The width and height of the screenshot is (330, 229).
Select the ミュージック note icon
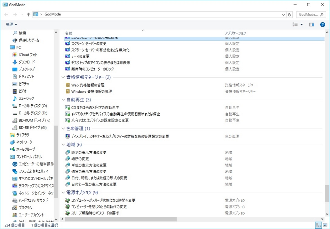[15, 99]
